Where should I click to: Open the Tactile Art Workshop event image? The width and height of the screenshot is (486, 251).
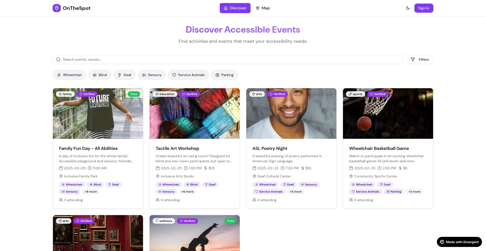coord(195,113)
